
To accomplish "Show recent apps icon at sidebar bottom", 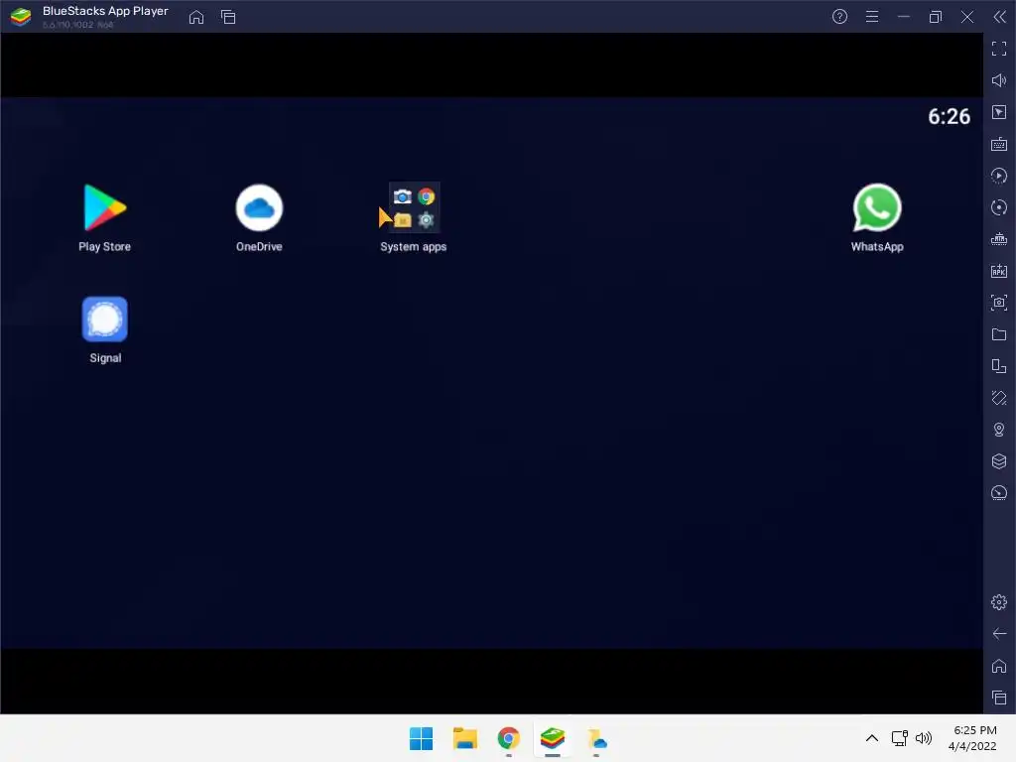I will 999,698.
